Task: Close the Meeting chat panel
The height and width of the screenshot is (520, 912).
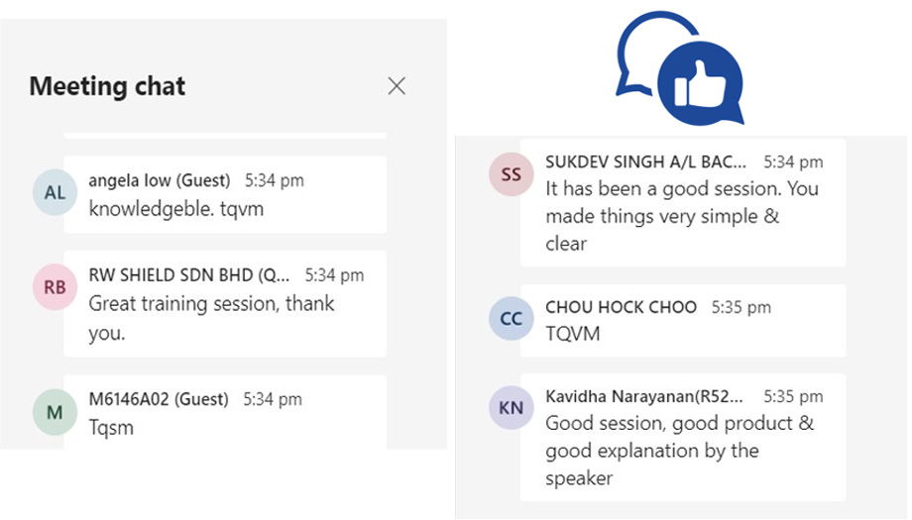Action: [397, 86]
